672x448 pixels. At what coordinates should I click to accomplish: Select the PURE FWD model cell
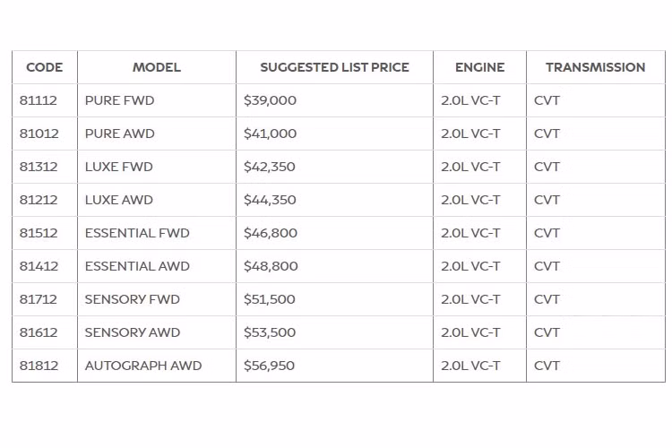(x=120, y=100)
